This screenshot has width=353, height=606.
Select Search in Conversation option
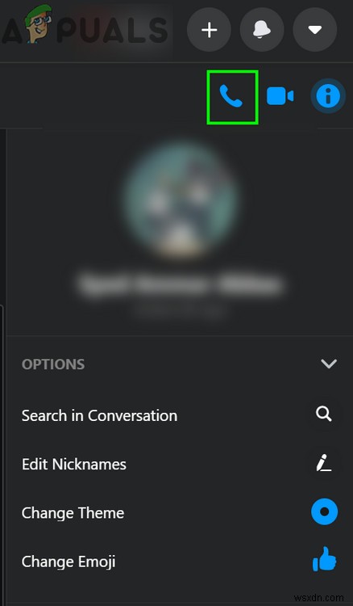[99, 416]
